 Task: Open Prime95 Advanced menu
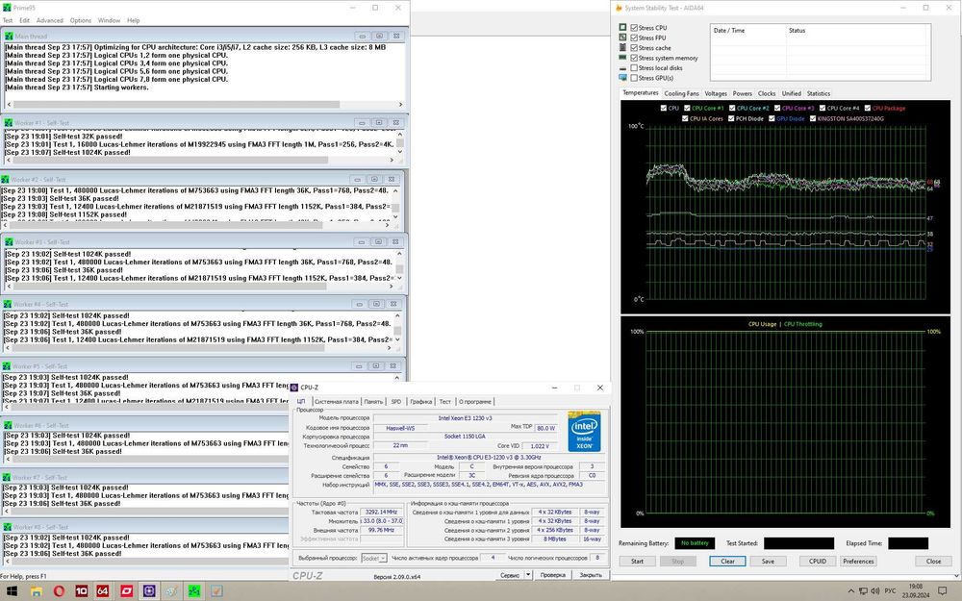click(50, 20)
